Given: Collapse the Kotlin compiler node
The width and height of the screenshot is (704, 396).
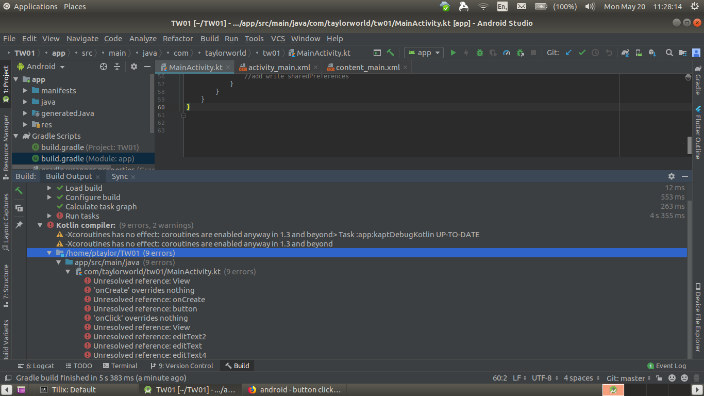Looking at the screenshot, I should click(40, 225).
